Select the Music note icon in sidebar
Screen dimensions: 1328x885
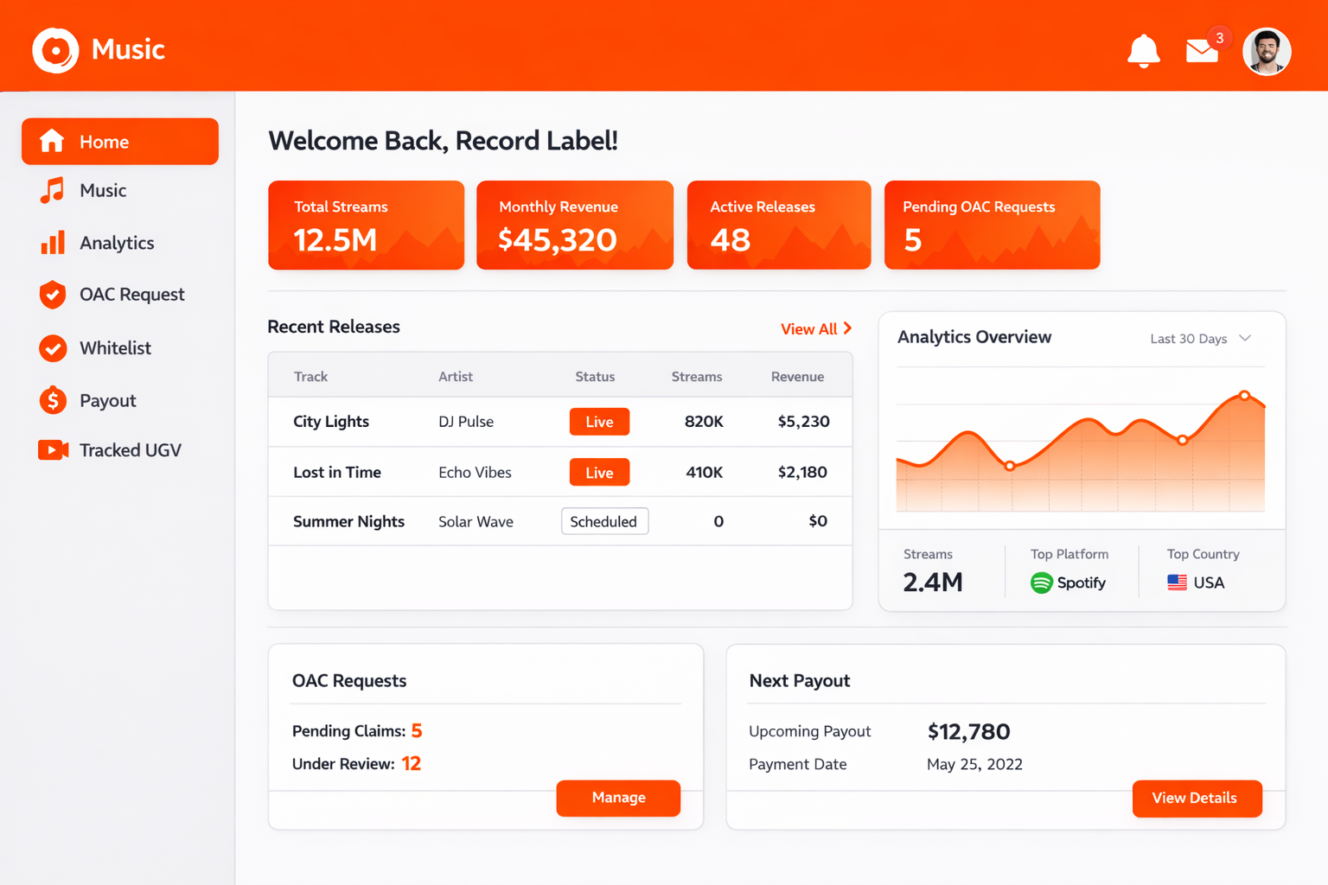point(51,190)
